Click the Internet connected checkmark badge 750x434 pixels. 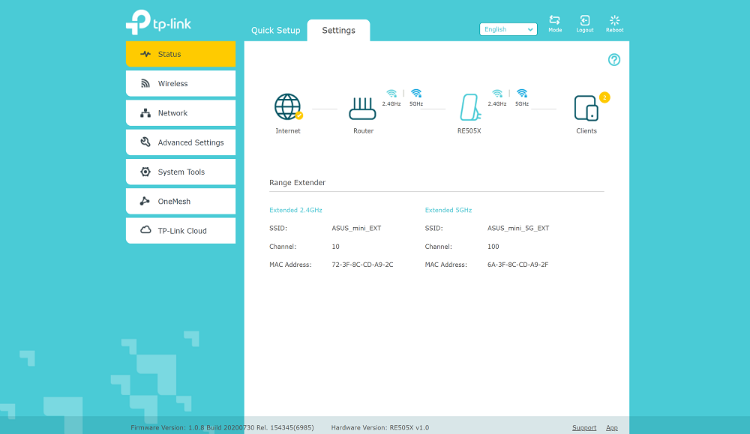pos(299,115)
